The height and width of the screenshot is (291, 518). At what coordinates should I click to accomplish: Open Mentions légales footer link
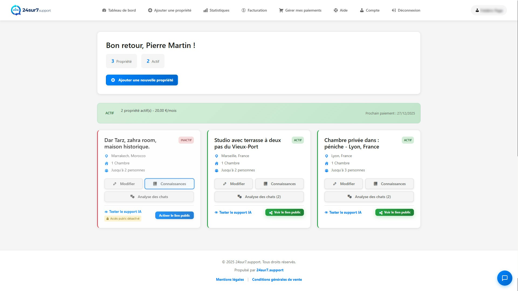click(x=230, y=279)
